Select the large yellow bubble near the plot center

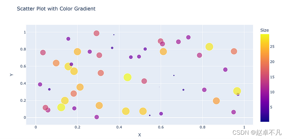[x=127, y=77]
